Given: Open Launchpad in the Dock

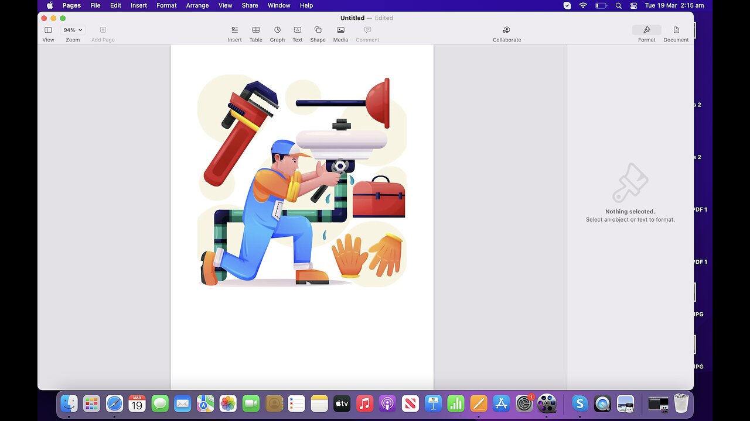Looking at the screenshot, I should point(91,403).
